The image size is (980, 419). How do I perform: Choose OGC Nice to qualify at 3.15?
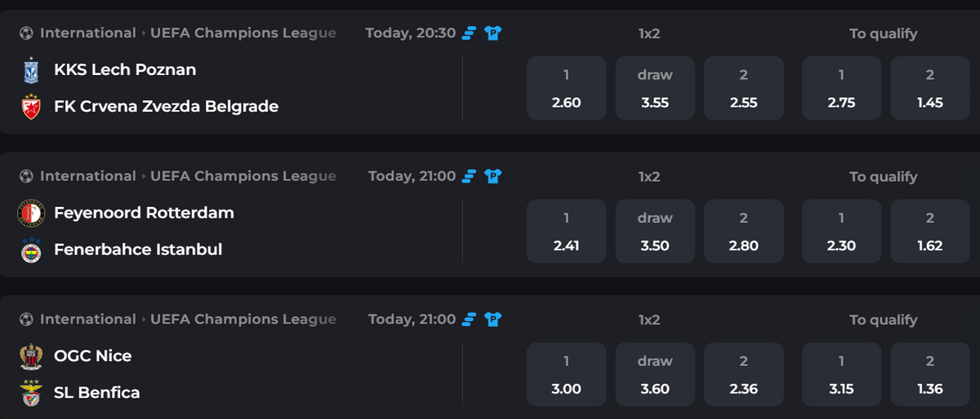pos(841,375)
